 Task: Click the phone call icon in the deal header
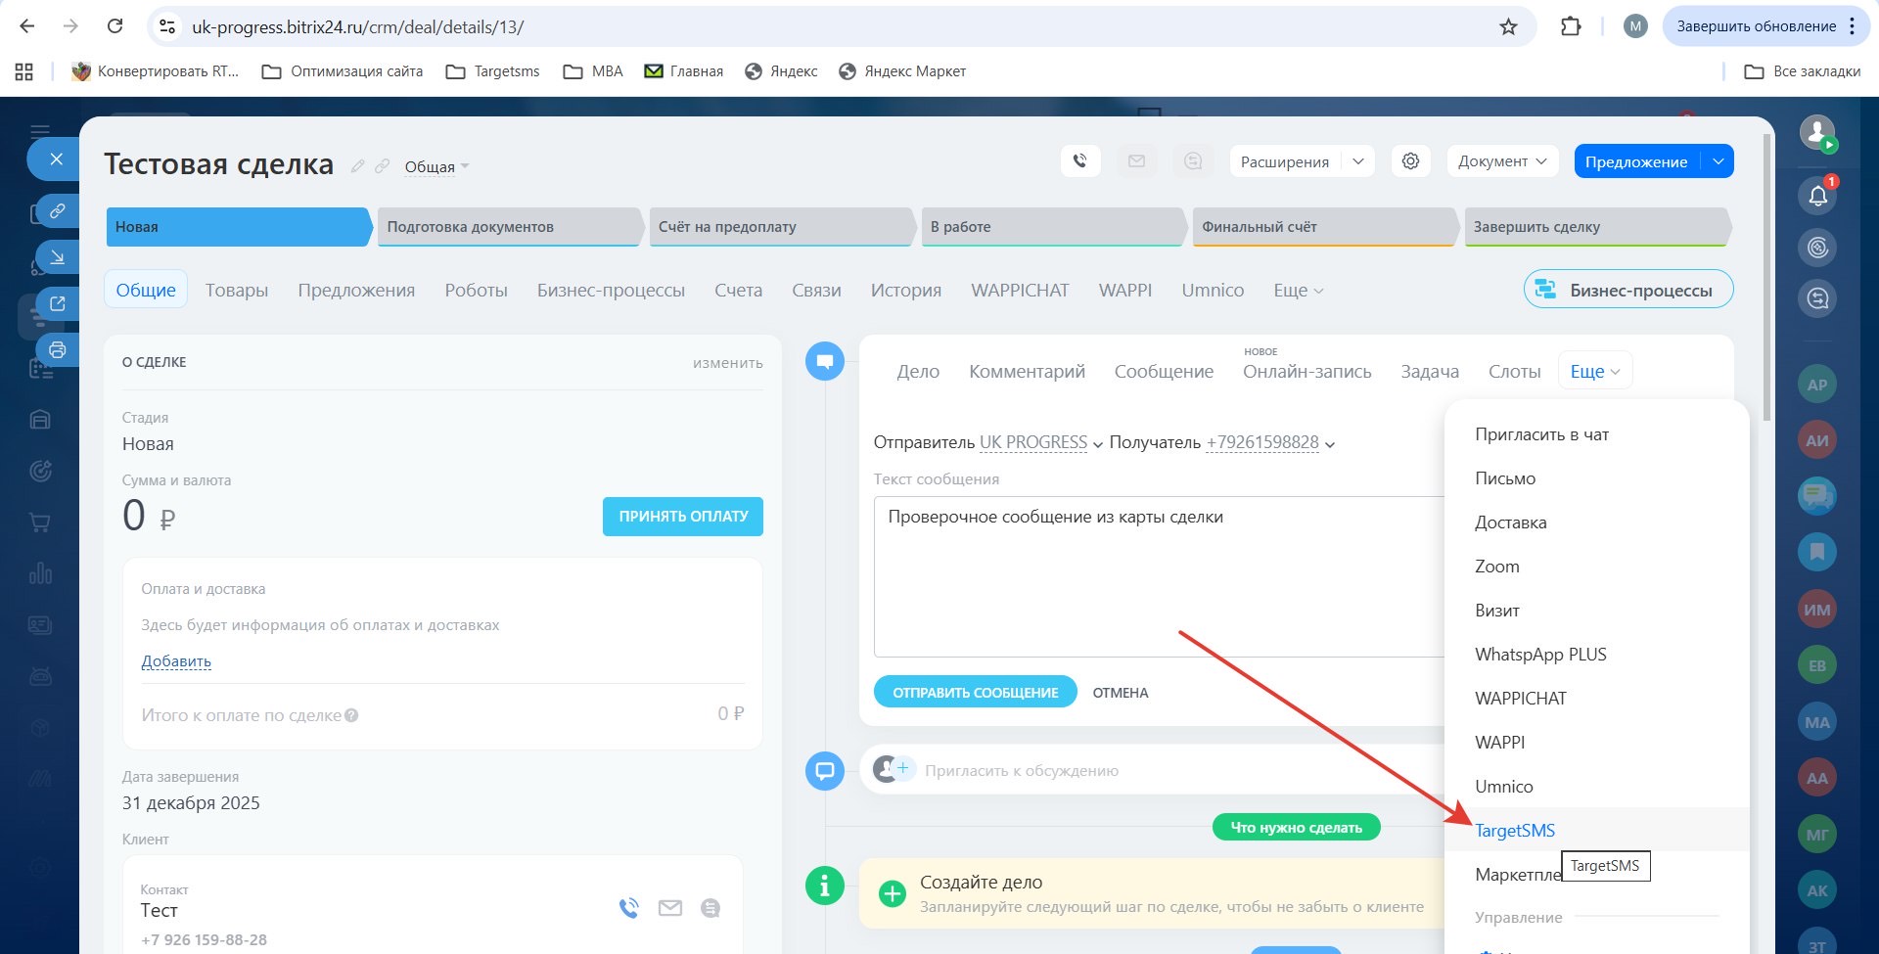[1080, 161]
